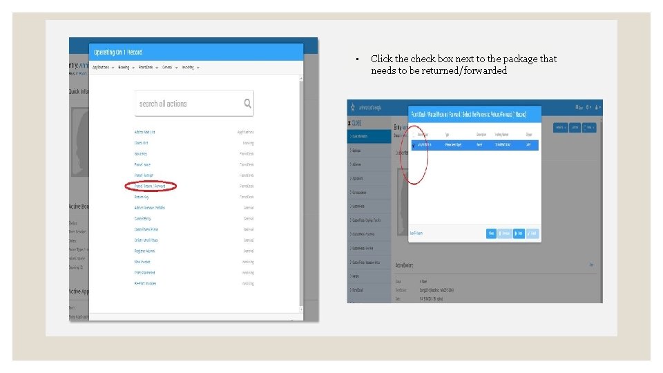Click the Obtain Meal Plans action
663x373 pixels.
(146, 240)
